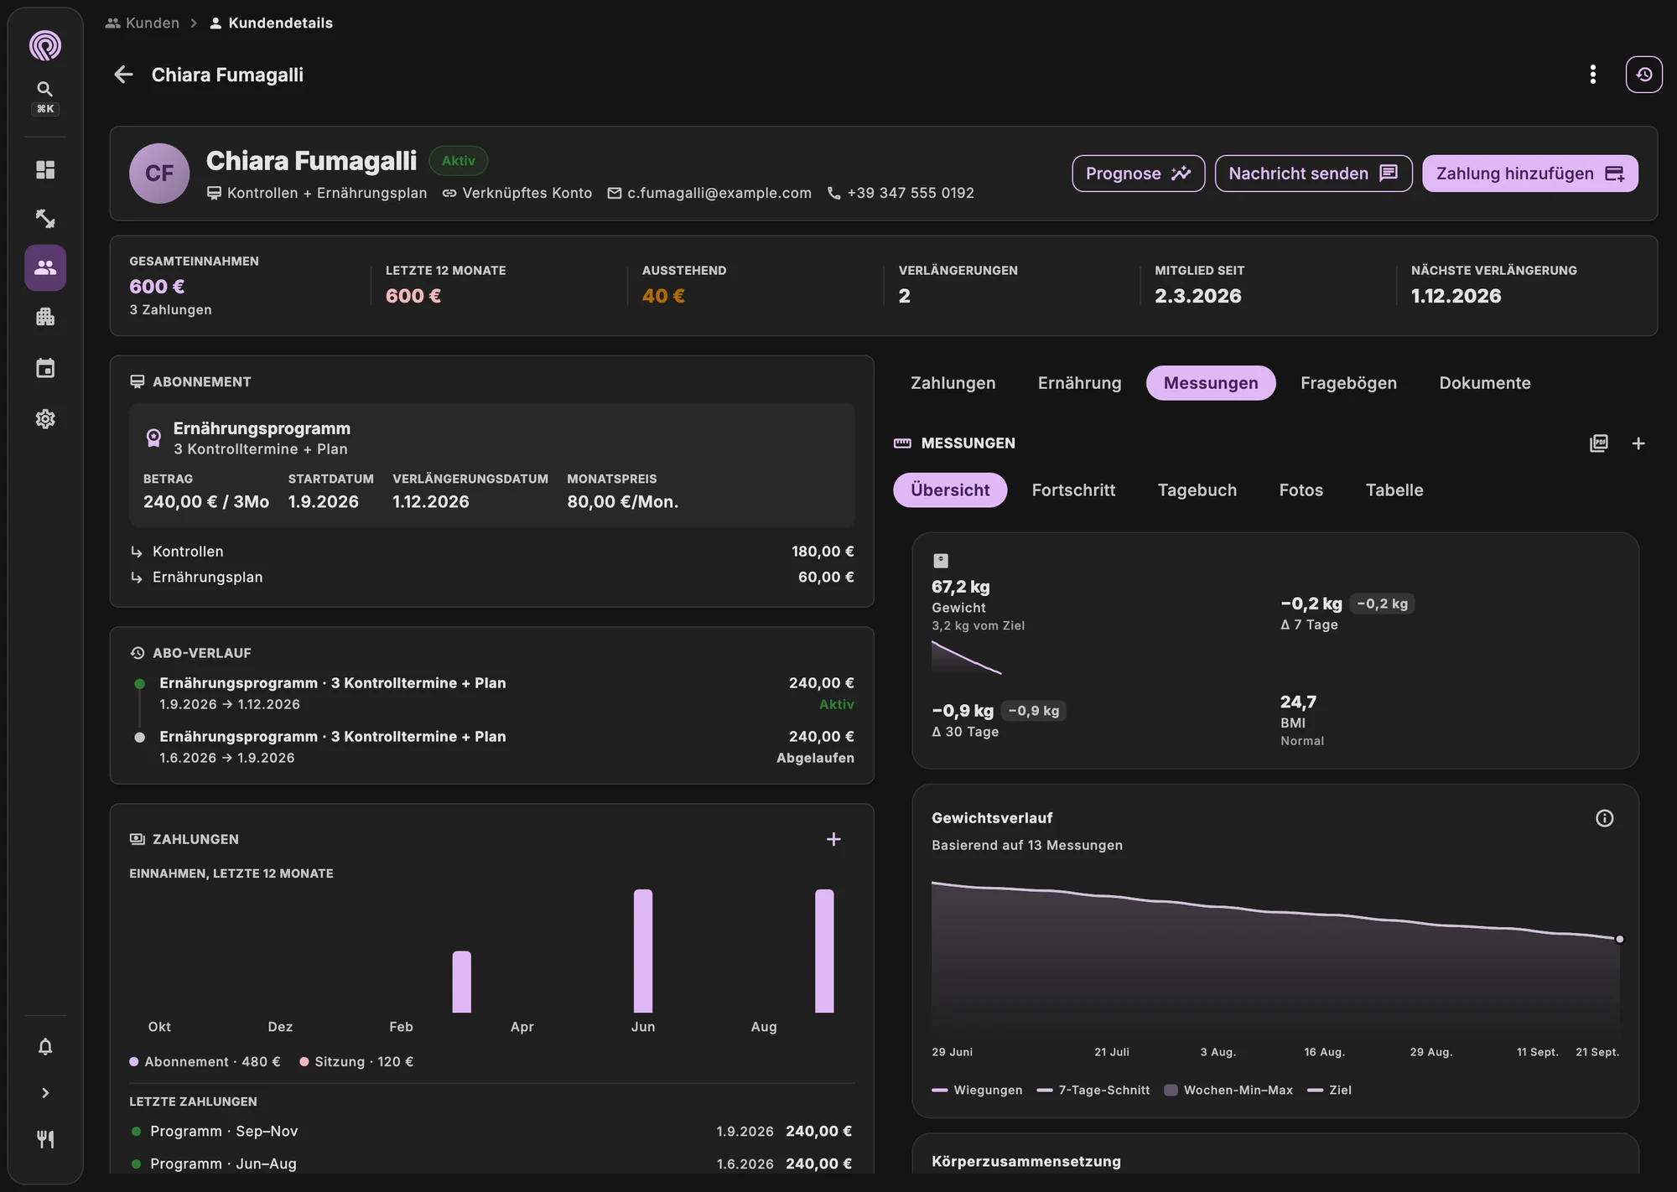Toggle Wochen-Min-Max legend entry
The image size is (1677, 1192).
(x=1228, y=1090)
